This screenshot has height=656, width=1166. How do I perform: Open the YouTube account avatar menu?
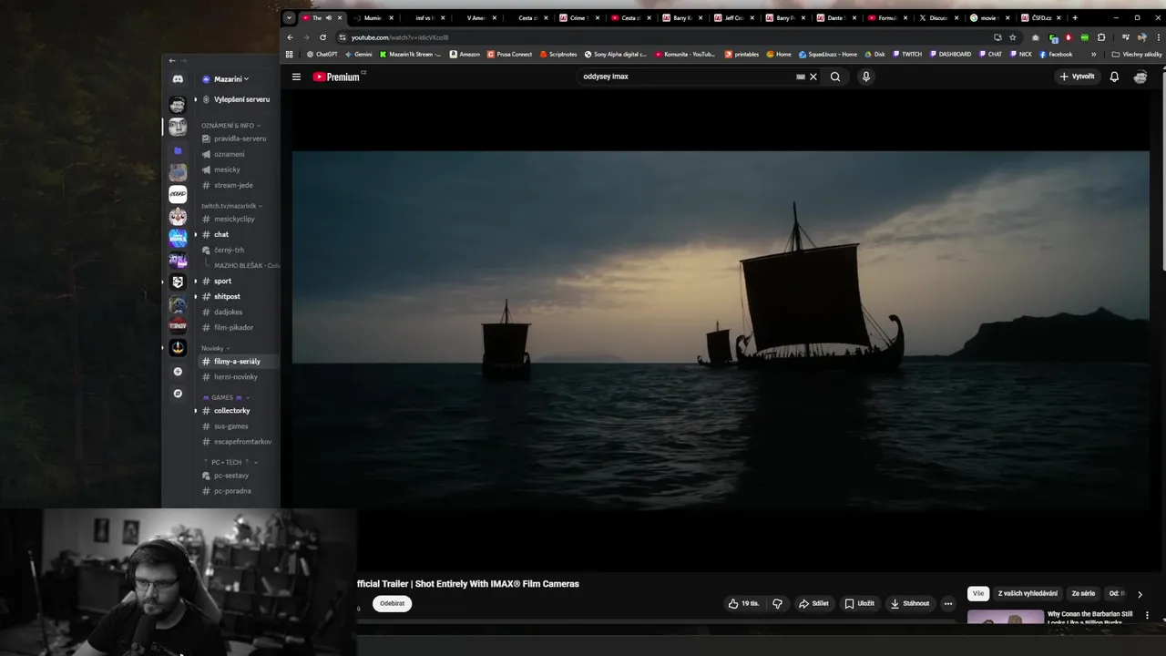pyautogui.click(x=1140, y=77)
